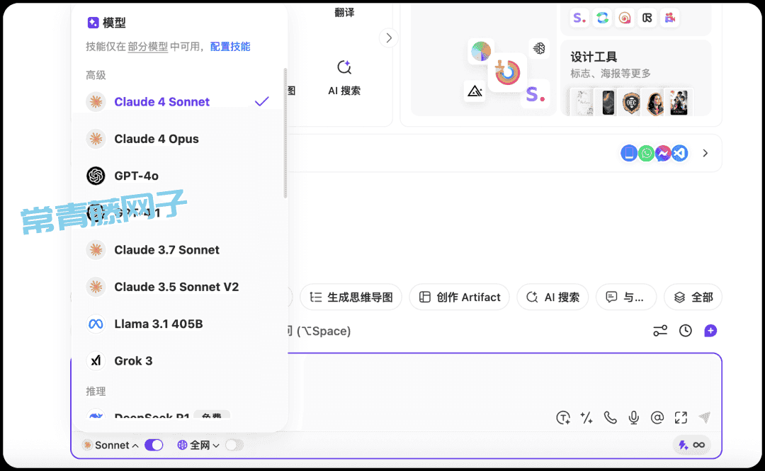Open the 配置技能 link
Screen dimensions: 765x471
coord(230,46)
